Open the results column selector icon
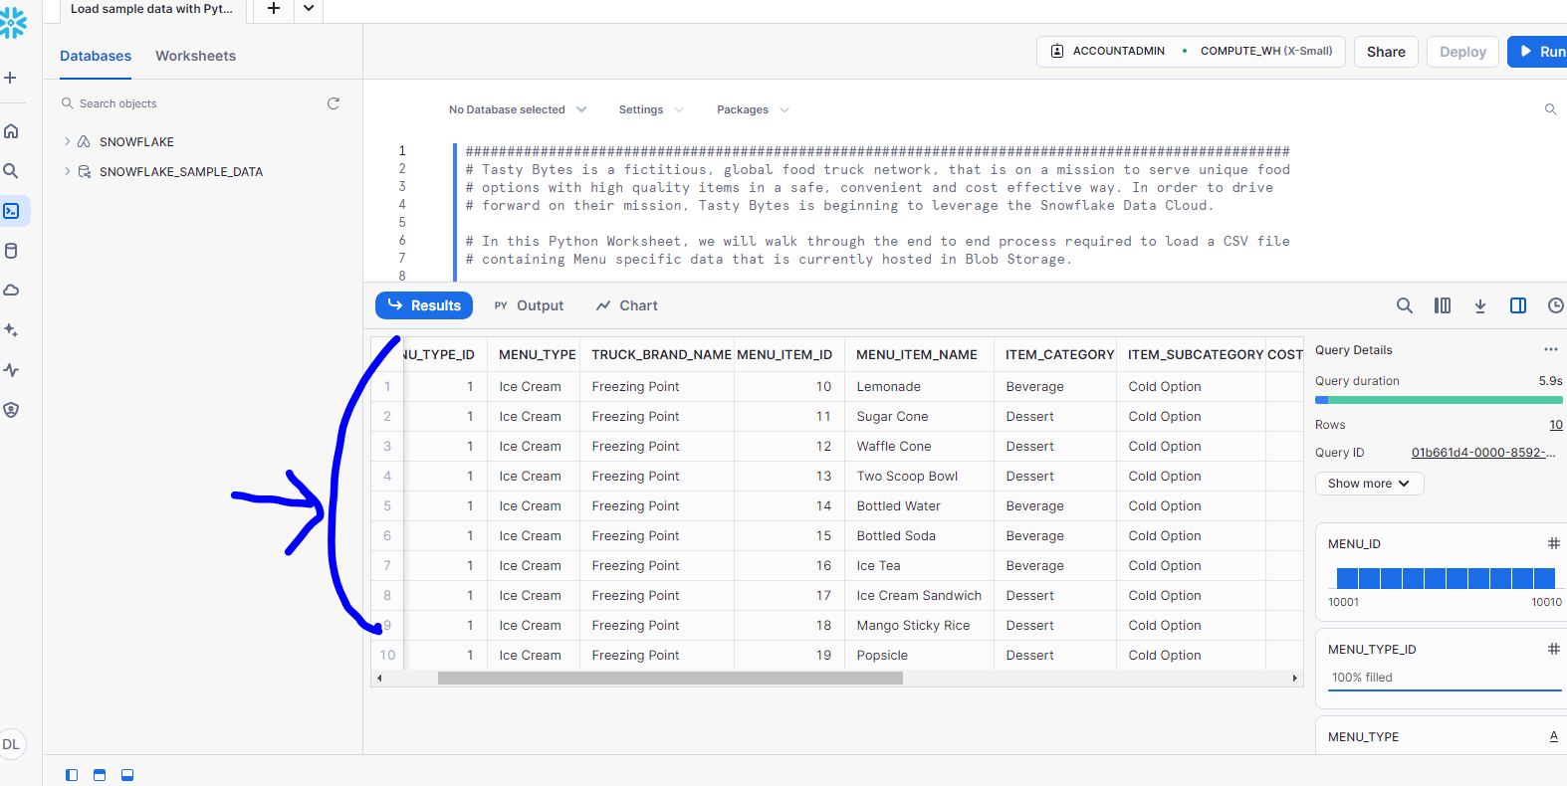Screen dimensions: 1567x786 (x=1443, y=305)
